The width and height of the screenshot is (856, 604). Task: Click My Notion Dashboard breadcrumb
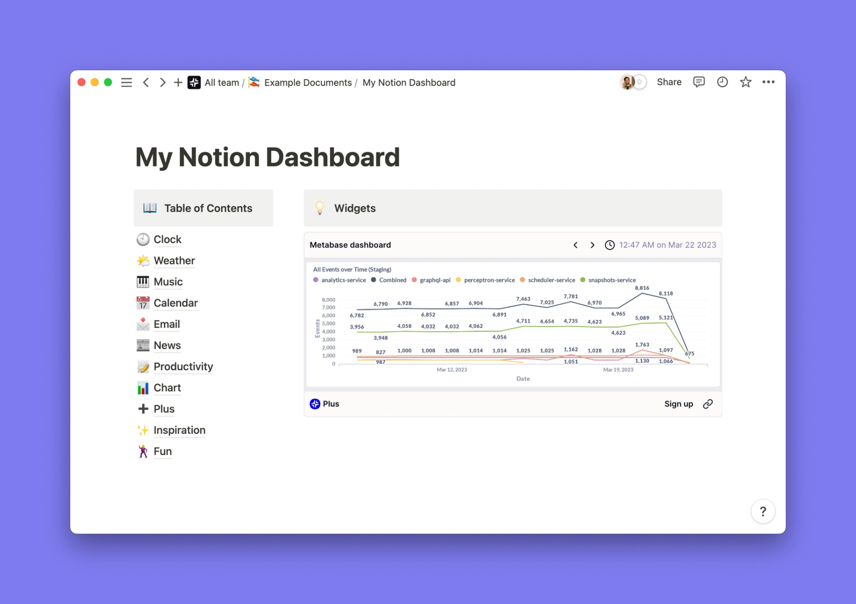(x=409, y=82)
